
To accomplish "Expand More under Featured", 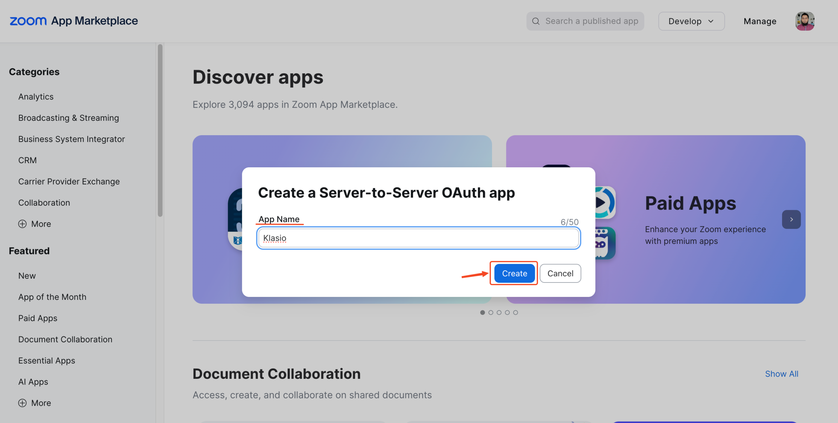I will click(35, 403).
